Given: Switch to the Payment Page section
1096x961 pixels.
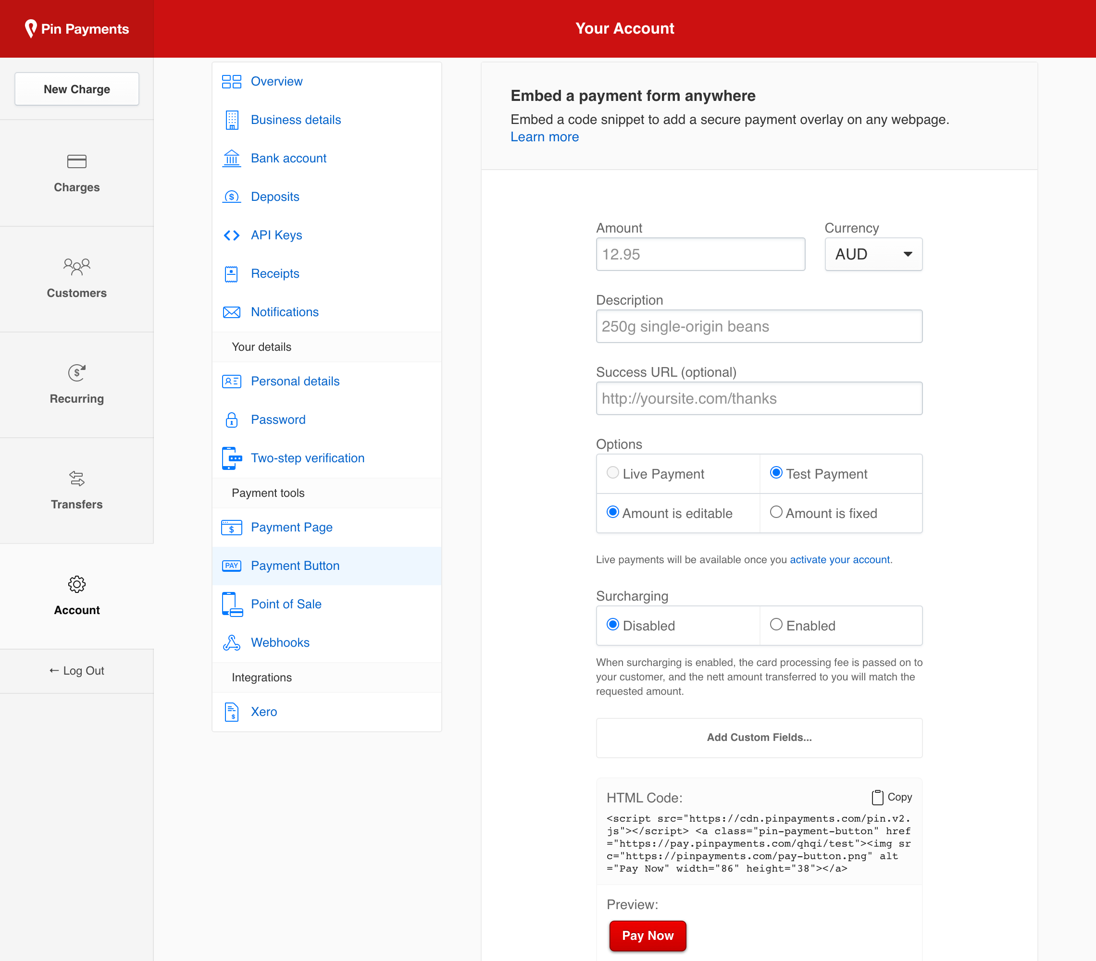Looking at the screenshot, I should coord(291,527).
